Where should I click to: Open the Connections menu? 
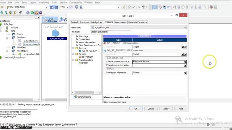click(x=75, y=3)
